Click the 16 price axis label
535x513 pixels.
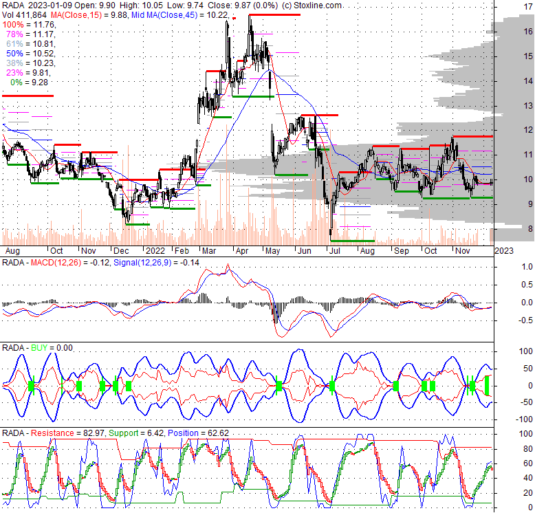click(x=528, y=32)
